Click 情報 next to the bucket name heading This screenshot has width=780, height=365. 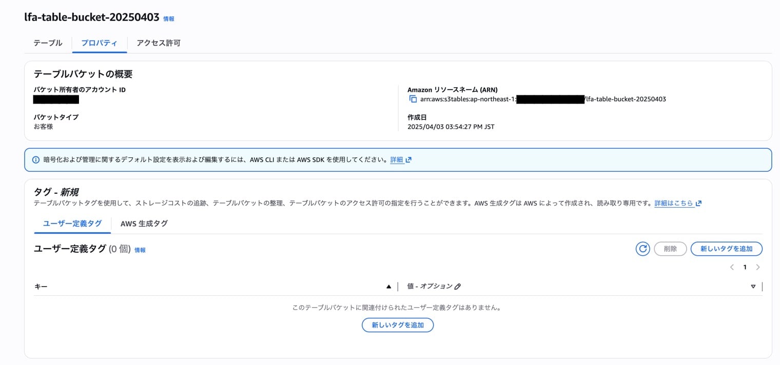pyautogui.click(x=167, y=18)
